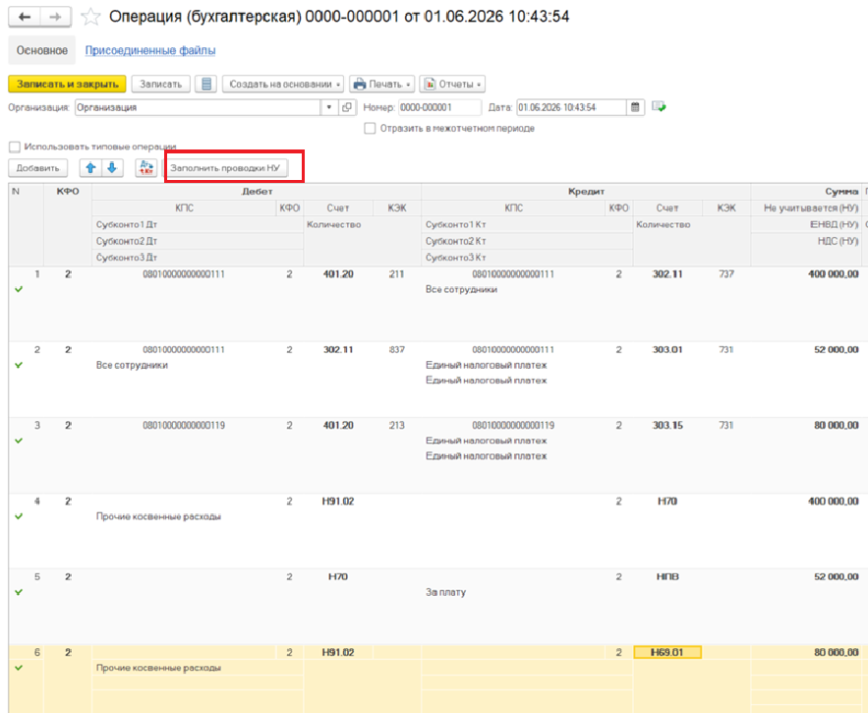The width and height of the screenshot is (868, 713).
Task: Select debit account 401.20 in row 1
Action: point(338,274)
